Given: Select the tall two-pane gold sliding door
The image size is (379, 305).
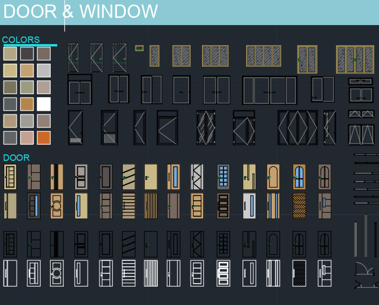Looking at the screenshot, I should [307, 60].
